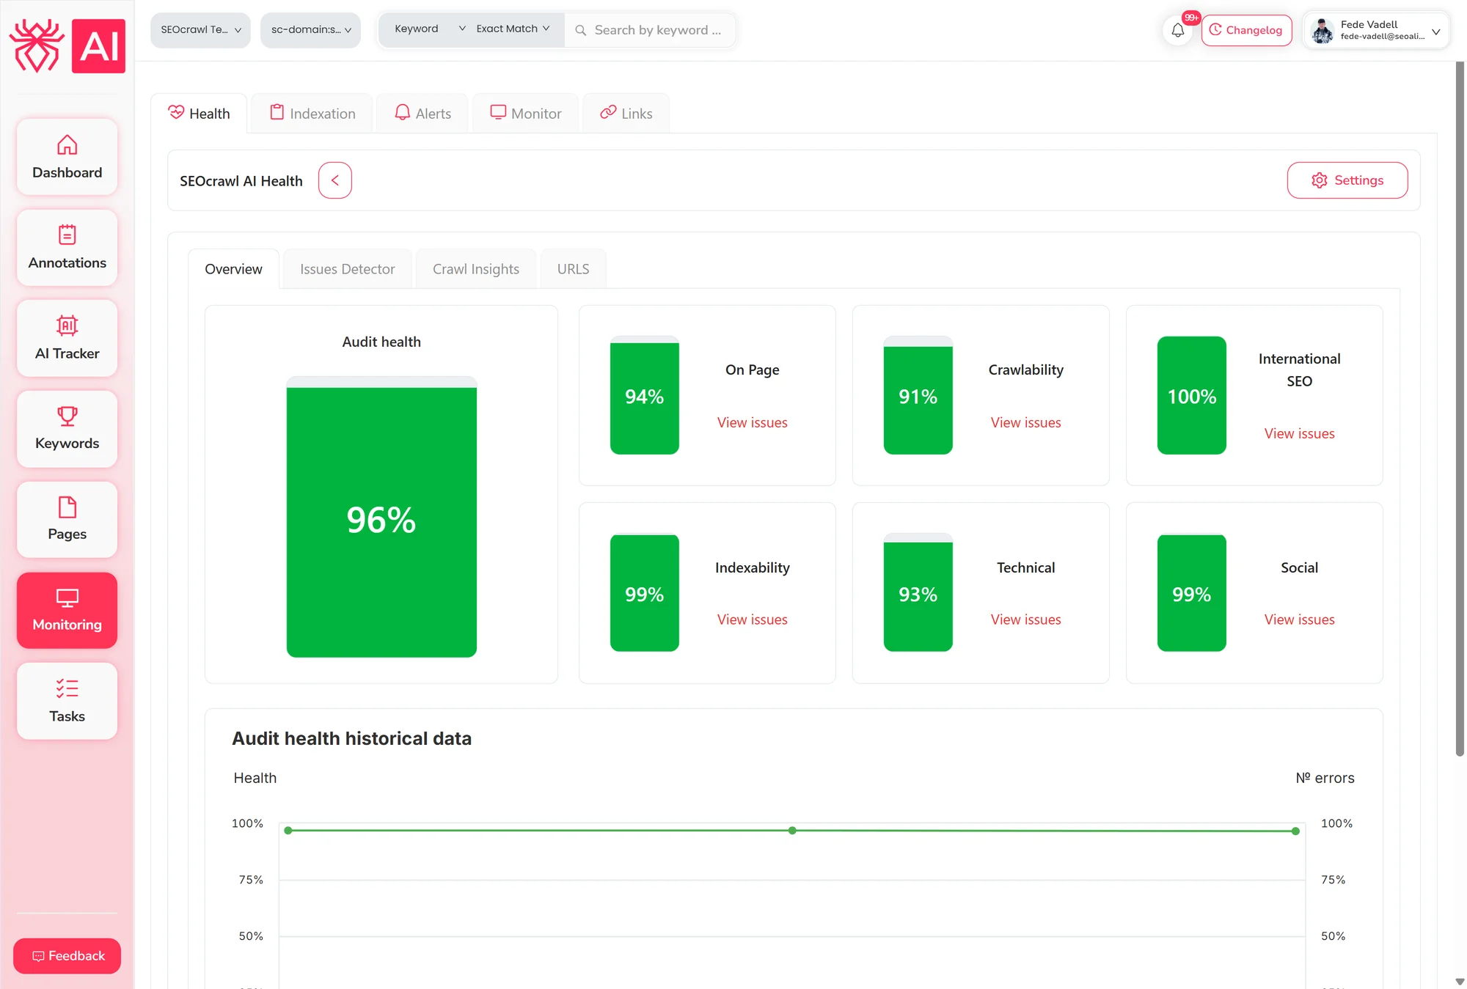Open the Changelog
1467x989 pixels.
(1246, 30)
